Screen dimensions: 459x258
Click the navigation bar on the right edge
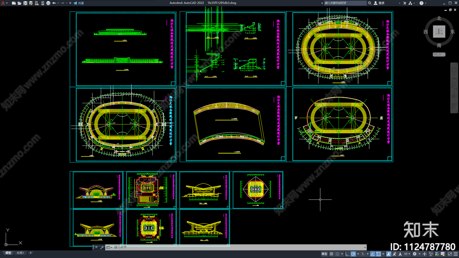454,88
